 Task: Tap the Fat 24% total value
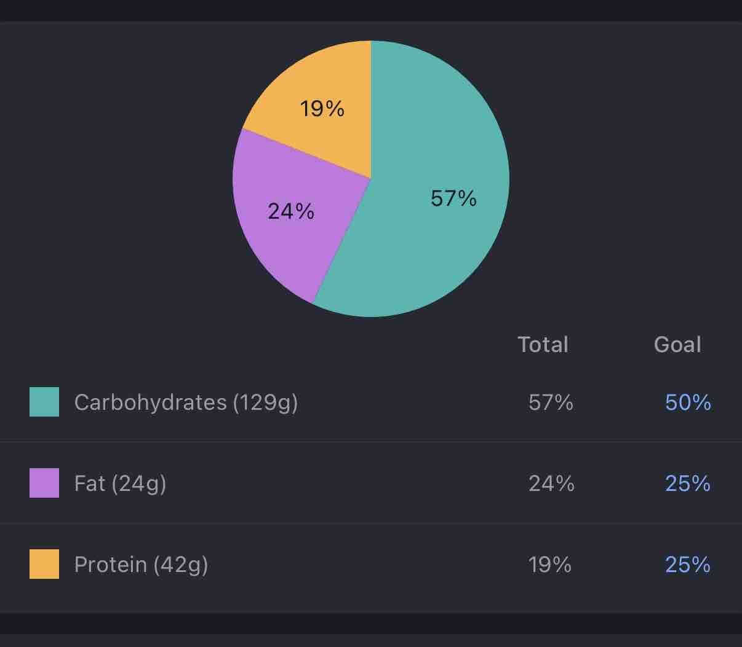point(551,484)
